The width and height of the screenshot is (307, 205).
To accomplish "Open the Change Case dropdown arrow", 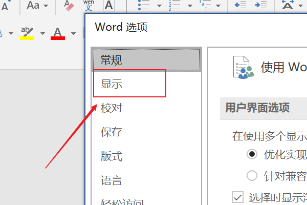I will point(46,6).
